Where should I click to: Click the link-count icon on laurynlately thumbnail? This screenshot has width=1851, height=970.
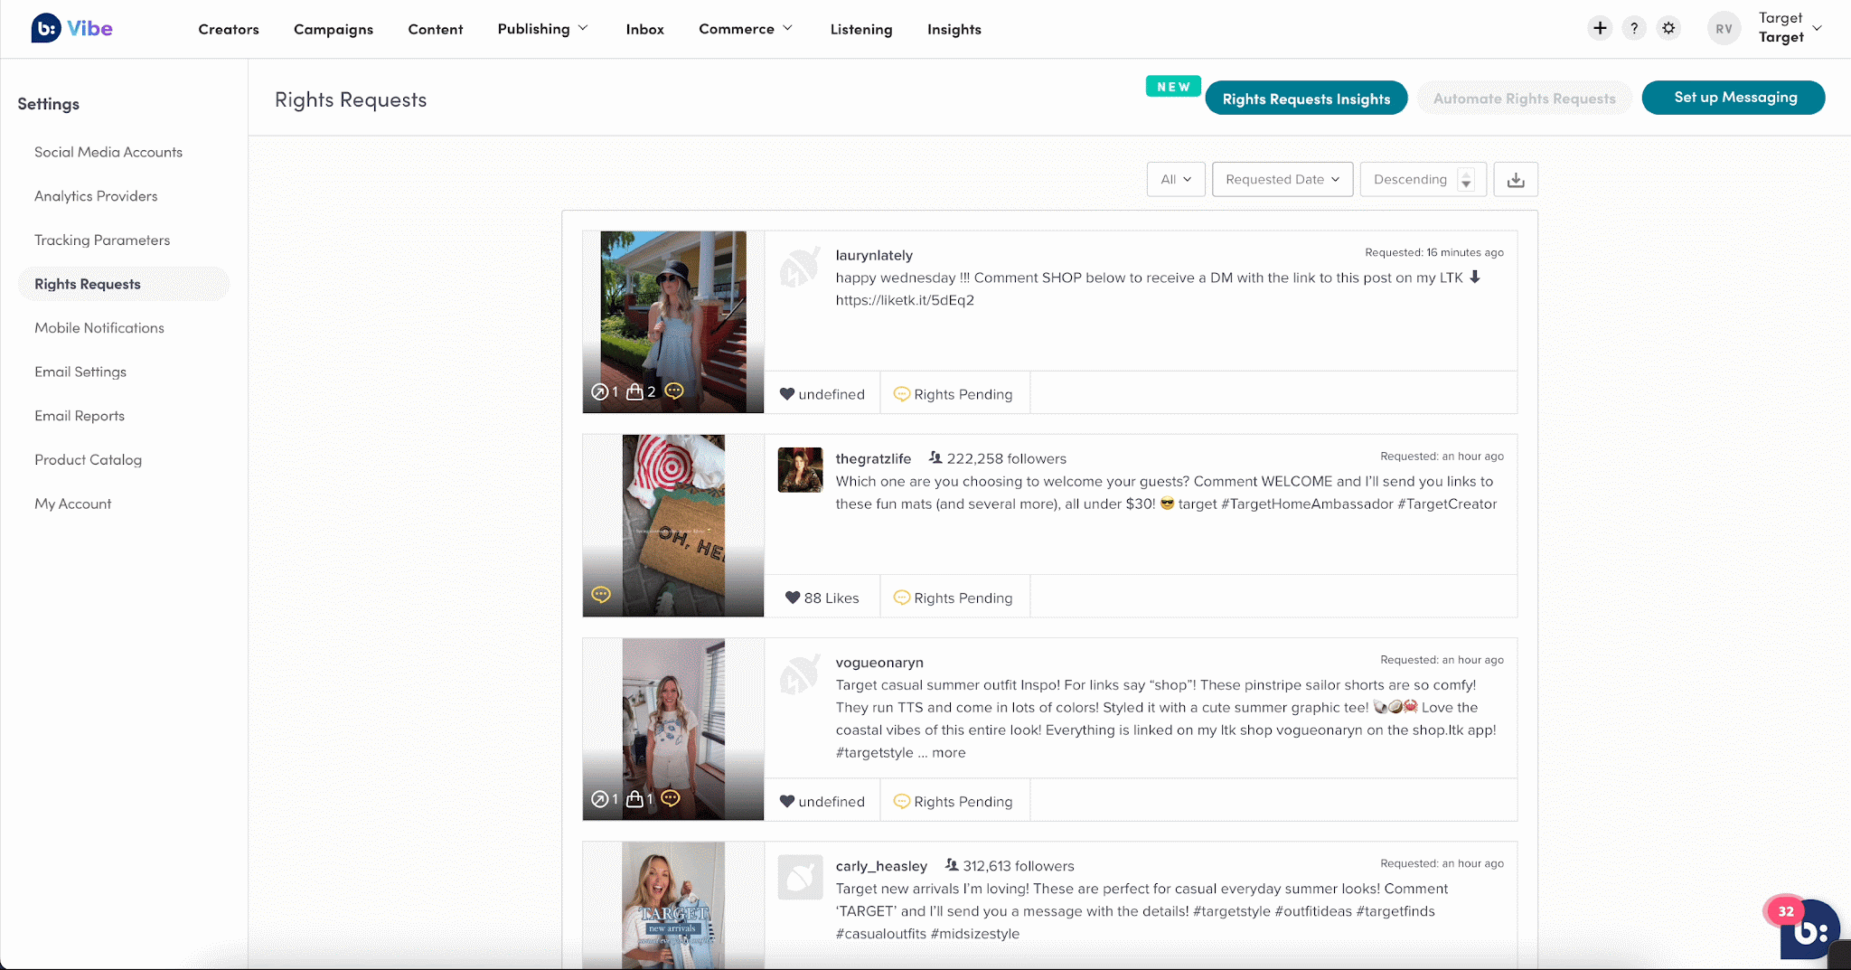tap(599, 391)
